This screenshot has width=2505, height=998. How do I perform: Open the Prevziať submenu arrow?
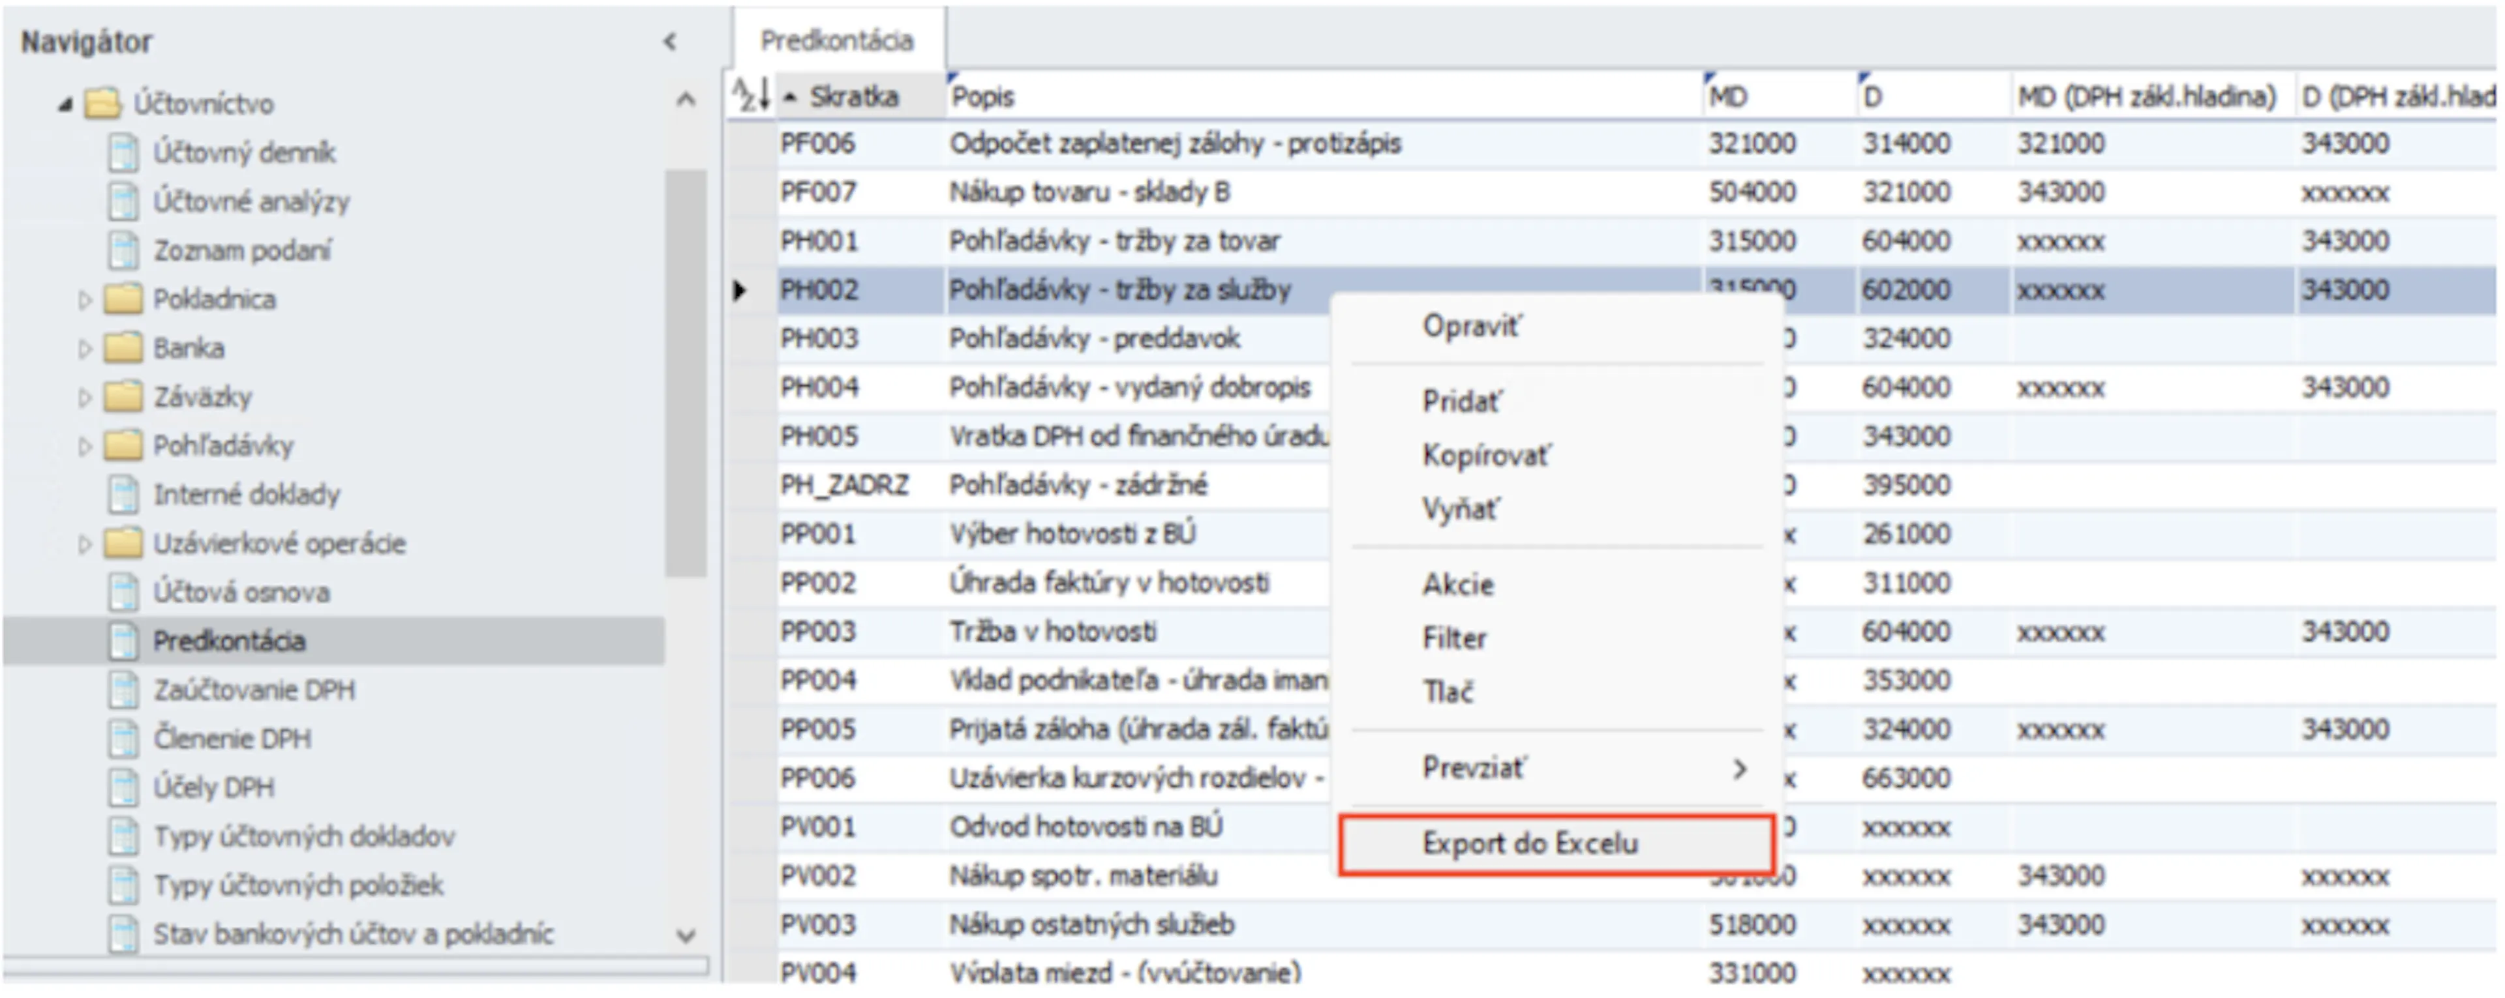point(1738,769)
